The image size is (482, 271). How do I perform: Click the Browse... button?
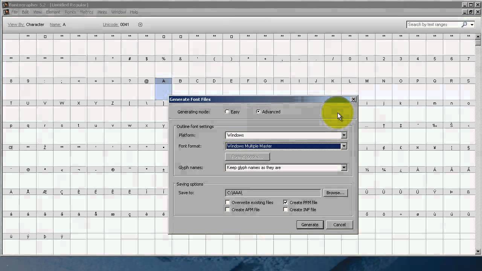(x=335, y=193)
